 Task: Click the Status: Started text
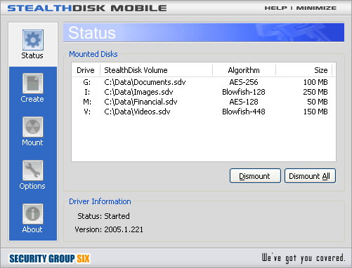(x=103, y=216)
